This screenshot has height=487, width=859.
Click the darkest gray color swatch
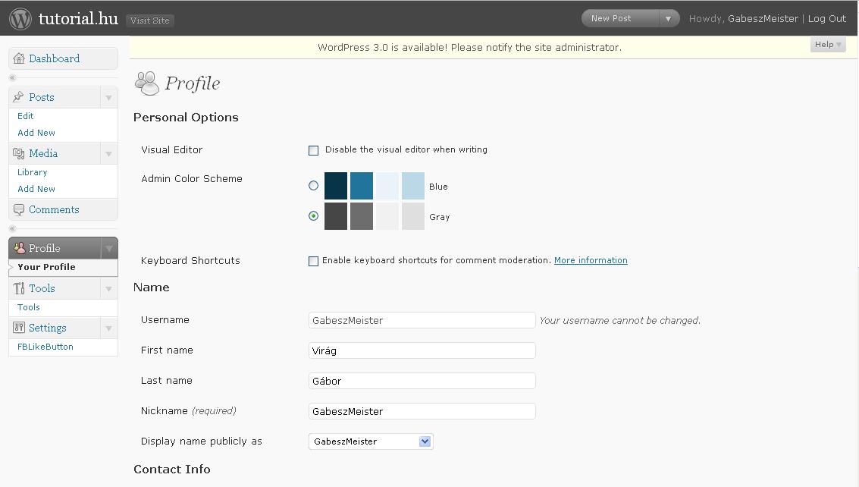point(336,216)
